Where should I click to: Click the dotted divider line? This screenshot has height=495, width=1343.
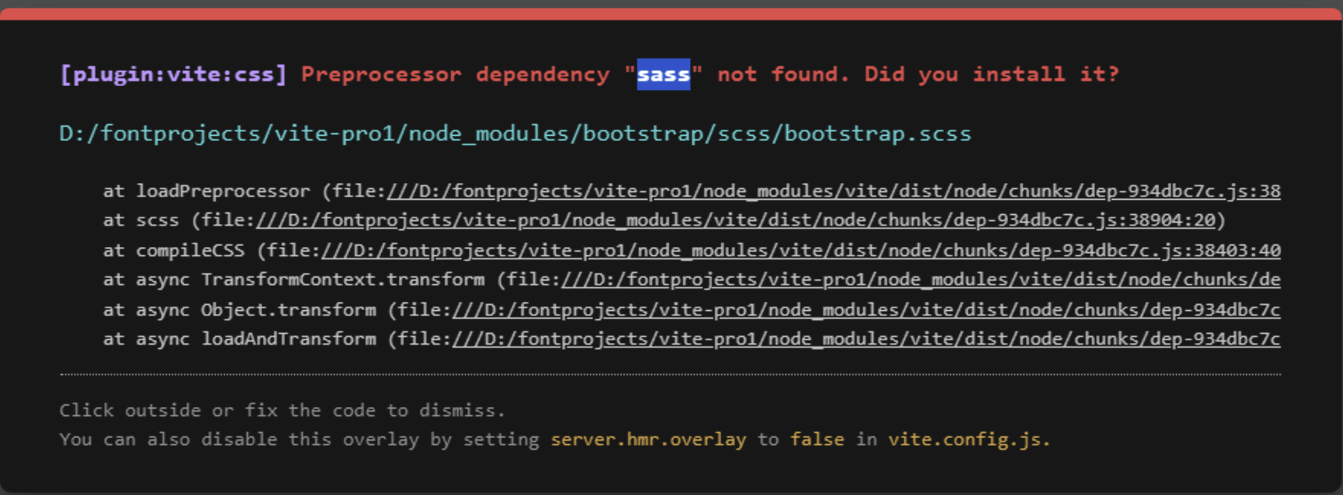click(x=670, y=375)
